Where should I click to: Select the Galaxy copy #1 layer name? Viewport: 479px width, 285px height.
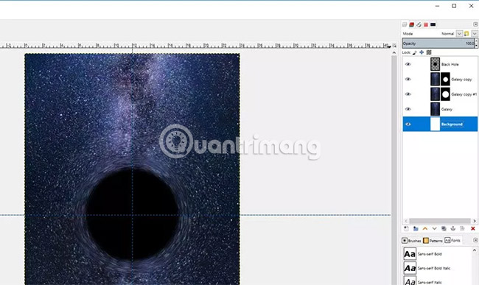tap(464, 94)
